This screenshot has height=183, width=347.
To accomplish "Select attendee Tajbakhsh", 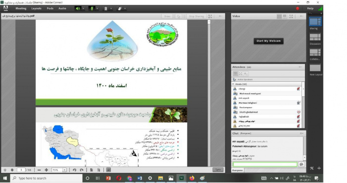I will [x=267, y=117].
